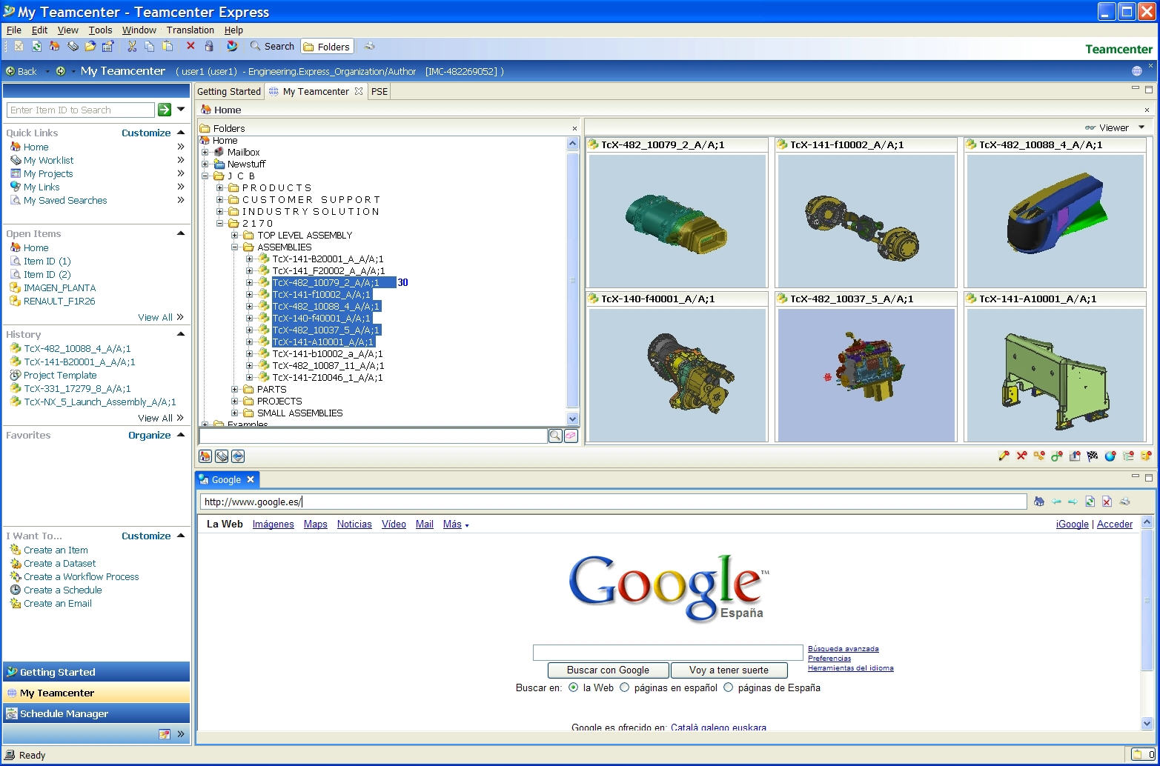Image resolution: width=1160 pixels, height=766 pixels.
Task: Switch to the PSE tab
Action: coord(379,91)
